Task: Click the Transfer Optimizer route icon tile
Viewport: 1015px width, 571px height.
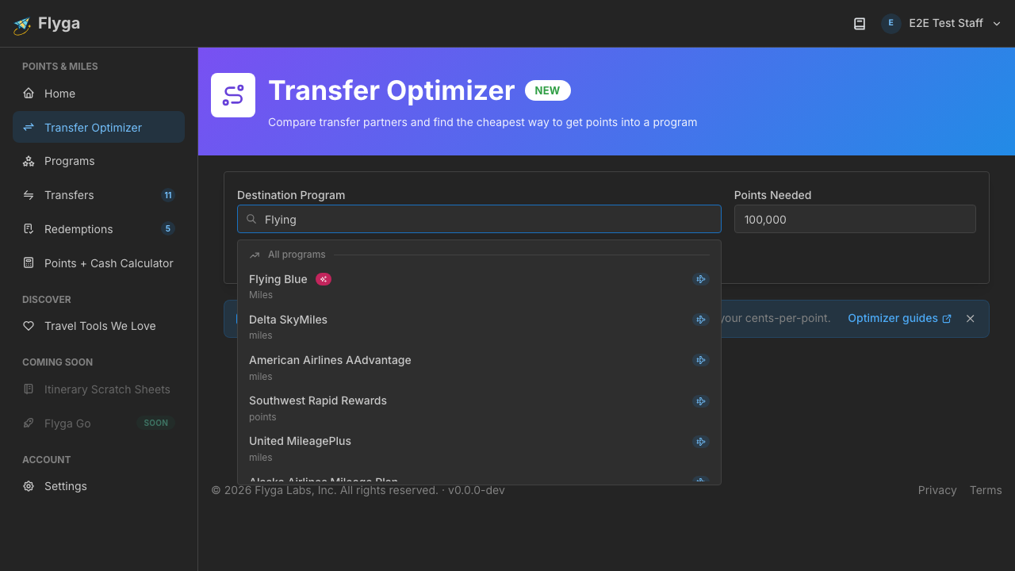Action: [233, 95]
